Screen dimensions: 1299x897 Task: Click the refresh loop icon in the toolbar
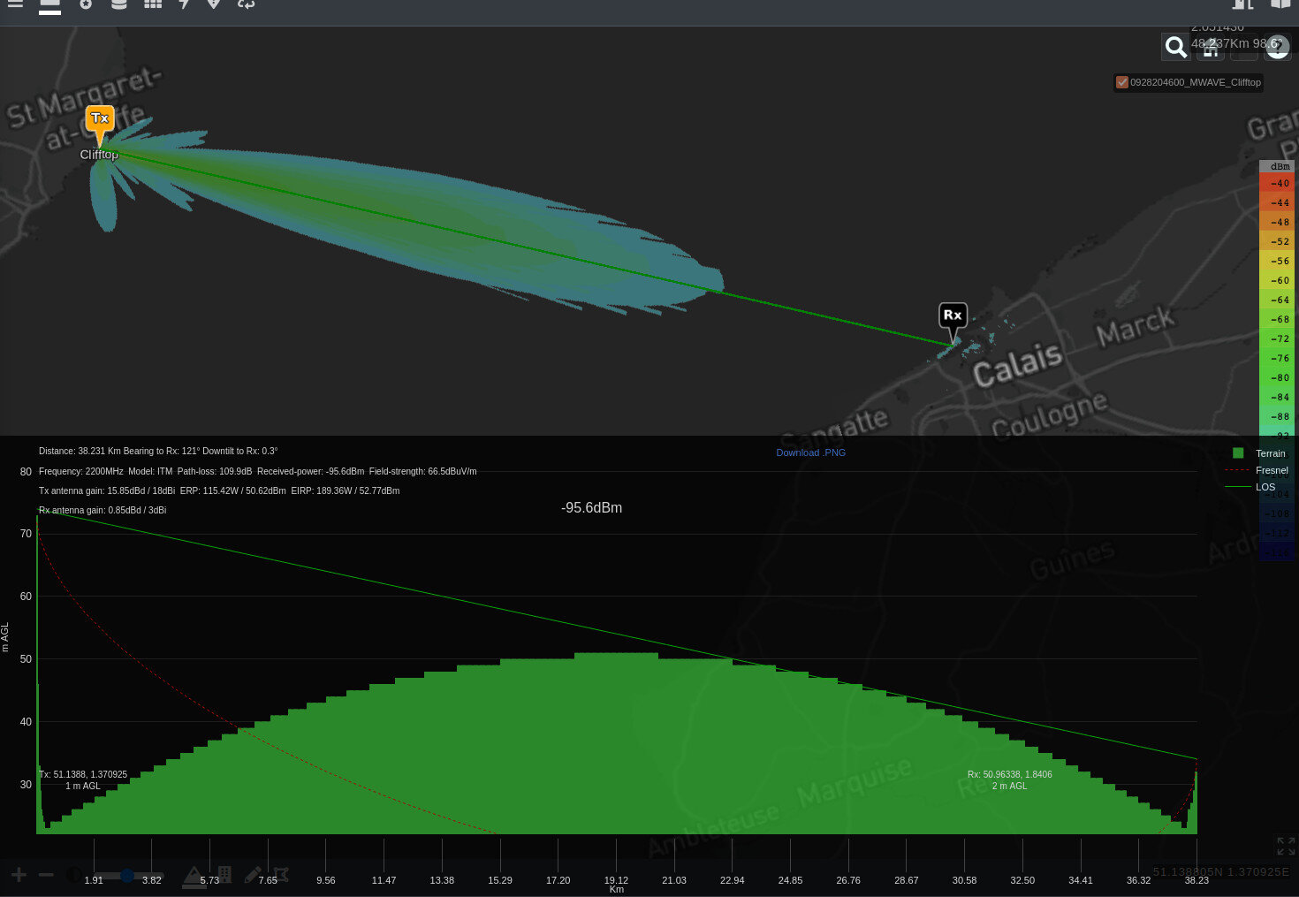click(x=246, y=6)
